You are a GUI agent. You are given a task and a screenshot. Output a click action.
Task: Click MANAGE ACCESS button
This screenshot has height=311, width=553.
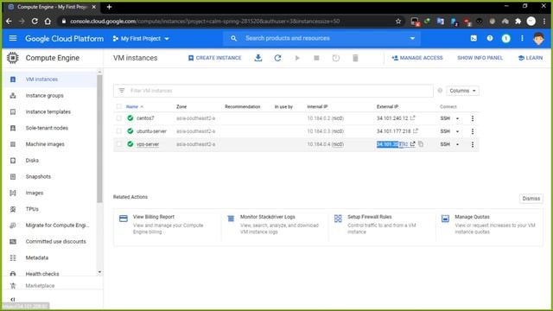pos(416,58)
